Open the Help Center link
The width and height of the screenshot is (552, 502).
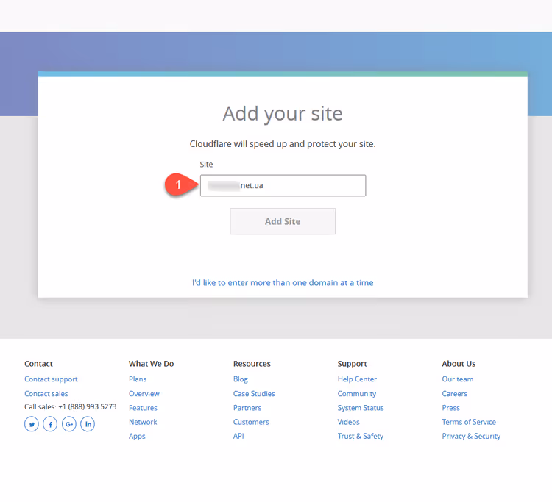tap(357, 379)
